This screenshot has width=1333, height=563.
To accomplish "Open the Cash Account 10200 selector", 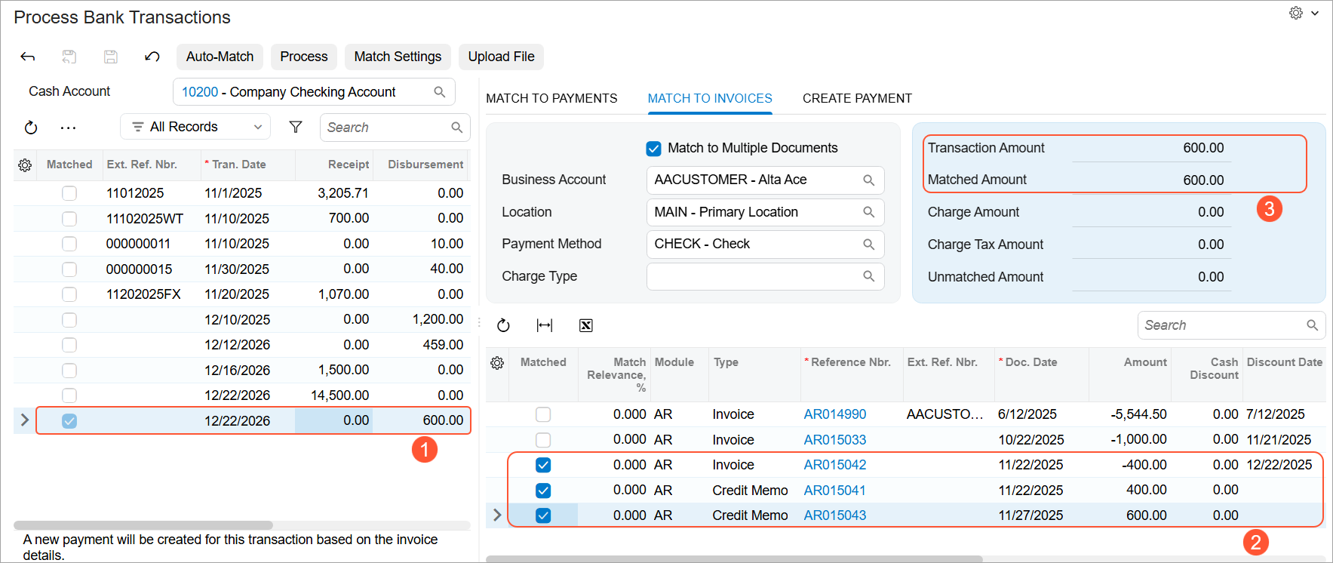I will point(314,92).
